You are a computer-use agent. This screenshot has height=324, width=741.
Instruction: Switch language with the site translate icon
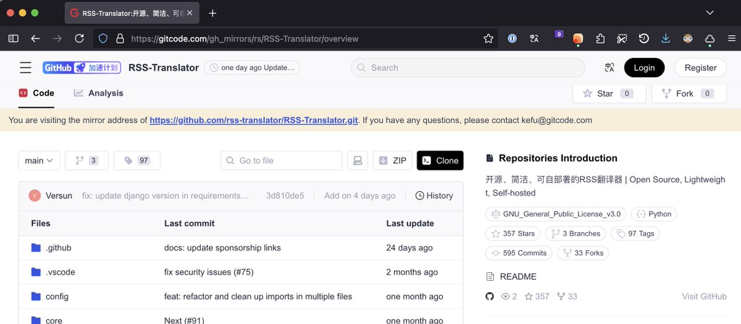[x=609, y=68]
